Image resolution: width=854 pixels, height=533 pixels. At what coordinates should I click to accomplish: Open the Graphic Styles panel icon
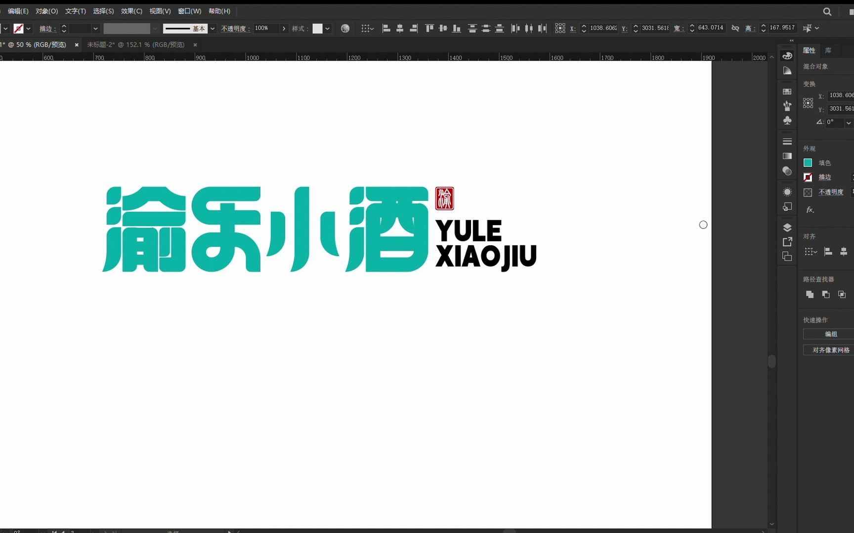tap(787, 207)
